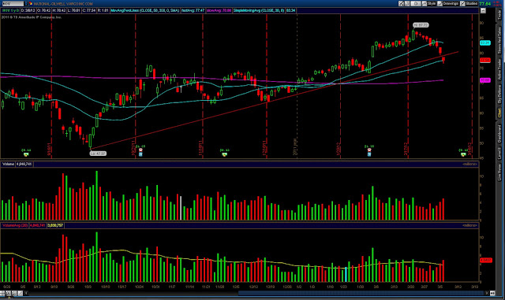The height and width of the screenshot is (300, 505).
Task: Click the first dividend icon near 9/5
Action: click(26, 154)
